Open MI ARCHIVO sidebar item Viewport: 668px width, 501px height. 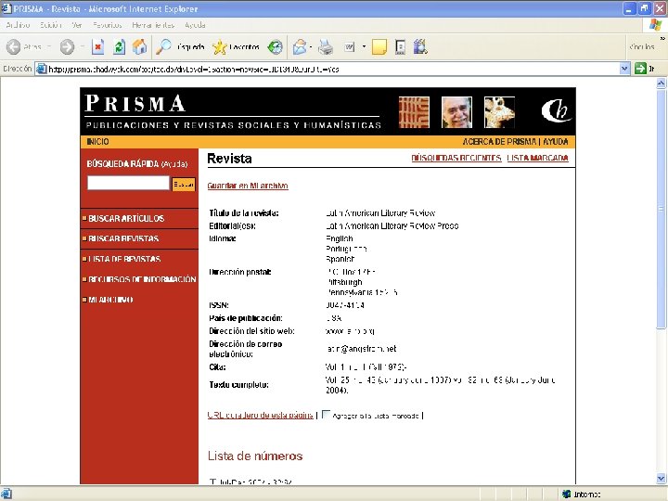110,300
